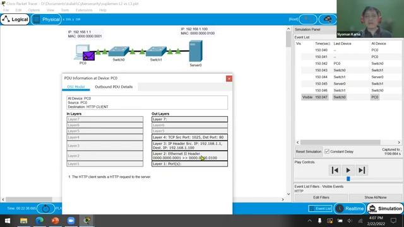Adjust the play speed slider handle
Screen dimensions: 404x227
tap(348, 178)
